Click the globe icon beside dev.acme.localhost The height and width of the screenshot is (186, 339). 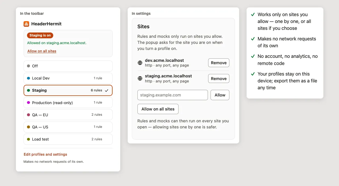click(x=140, y=63)
